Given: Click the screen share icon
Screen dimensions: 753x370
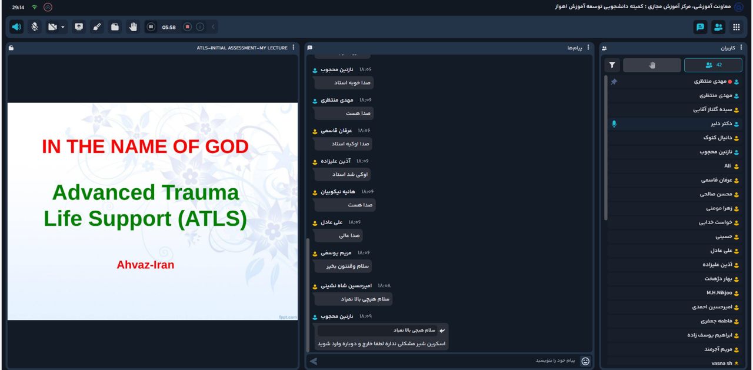Looking at the screenshot, I should pyautogui.click(x=79, y=27).
